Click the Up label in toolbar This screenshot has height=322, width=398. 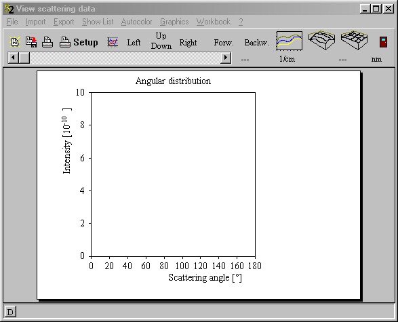[x=161, y=36]
